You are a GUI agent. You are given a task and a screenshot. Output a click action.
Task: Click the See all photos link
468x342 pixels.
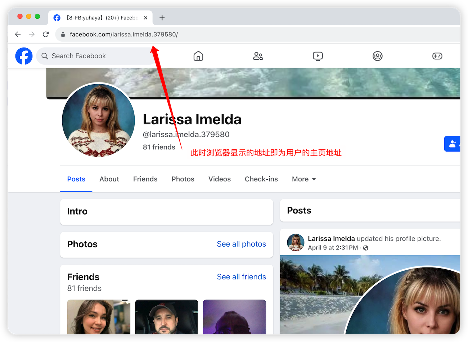(x=241, y=244)
